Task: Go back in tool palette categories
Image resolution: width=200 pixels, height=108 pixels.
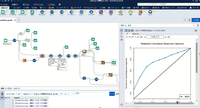Action: pyautogui.click(x=11, y=8)
